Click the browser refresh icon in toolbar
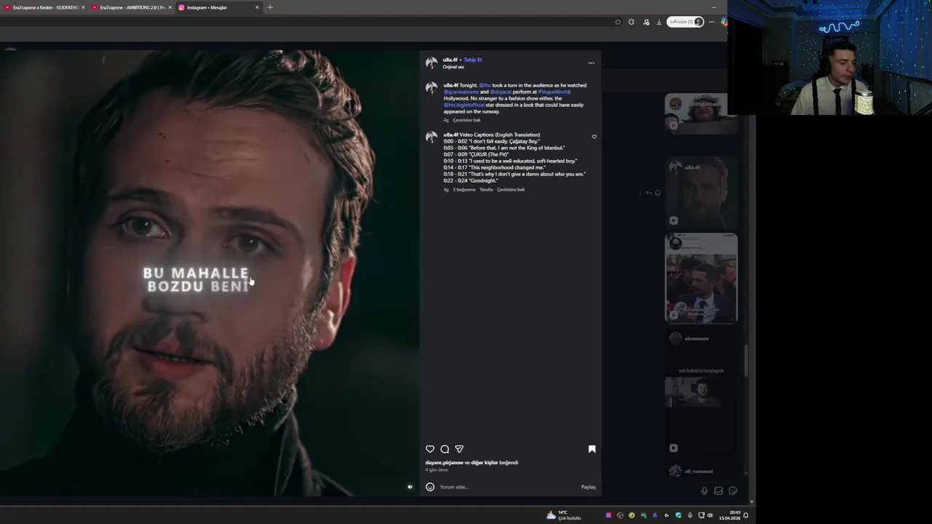 click(631, 22)
